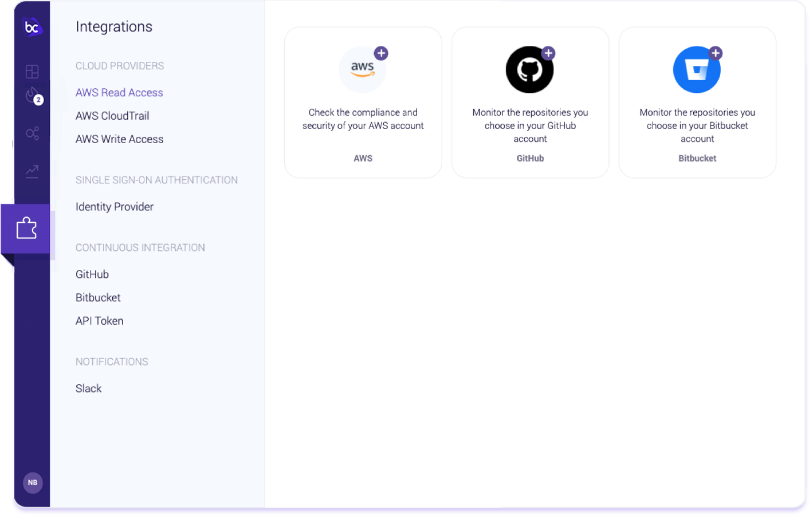The image size is (809, 515).
Task: Open Slack notifications integration
Action: (x=88, y=388)
